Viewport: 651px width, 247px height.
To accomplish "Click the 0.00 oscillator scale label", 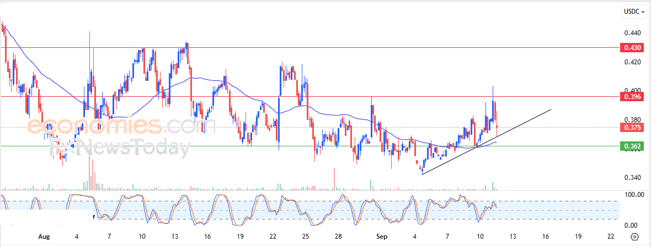I will [x=631, y=226].
